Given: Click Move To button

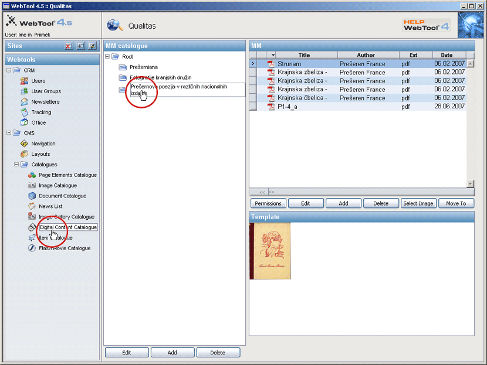Looking at the screenshot, I should [x=455, y=203].
